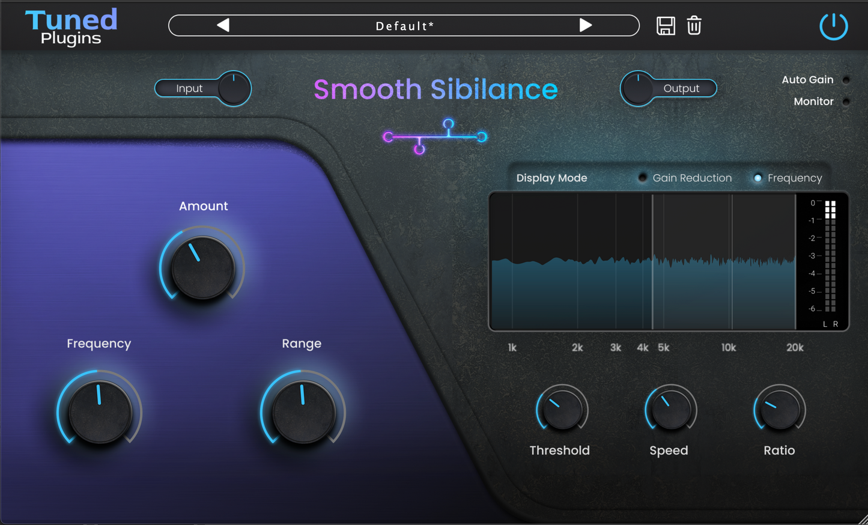
Task: Click the Display Mode label
Action: pyautogui.click(x=551, y=177)
